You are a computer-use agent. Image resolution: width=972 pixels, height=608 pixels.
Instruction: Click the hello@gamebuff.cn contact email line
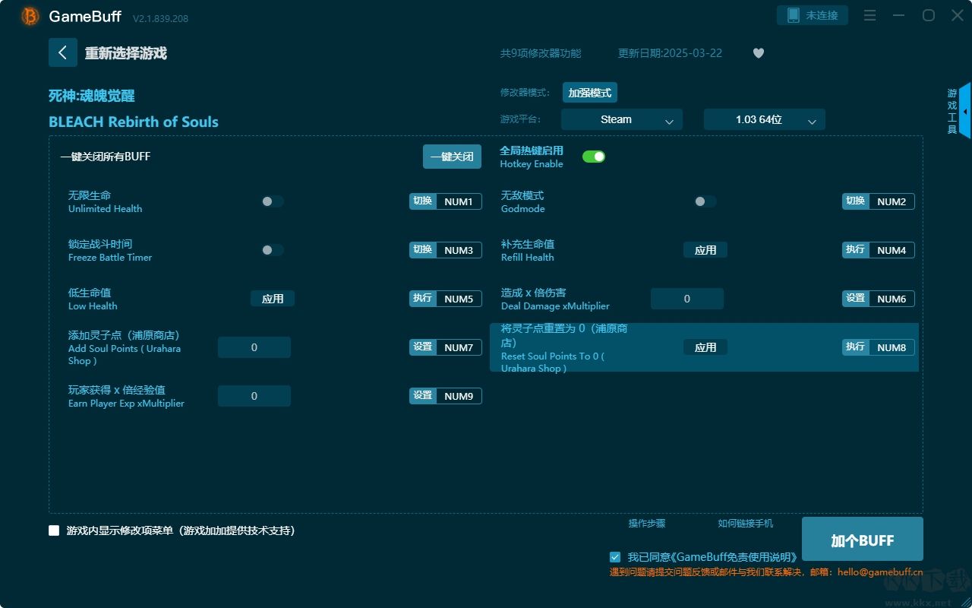[766, 572]
